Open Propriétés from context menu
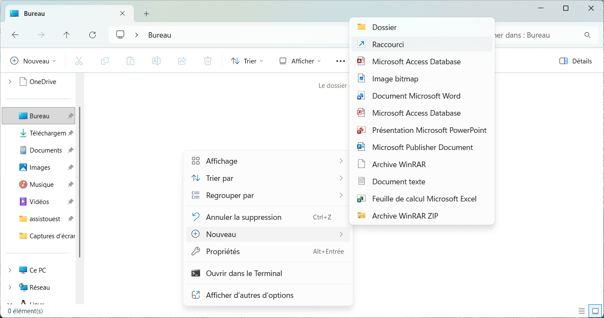604x318 pixels. [x=268, y=252]
